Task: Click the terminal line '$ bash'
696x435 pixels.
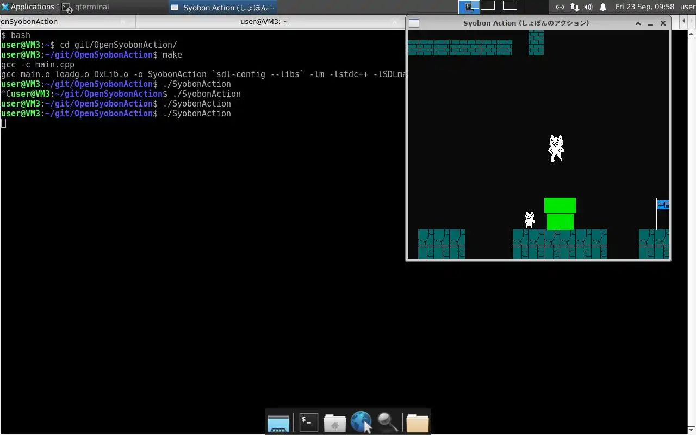Action: click(16, 35)
